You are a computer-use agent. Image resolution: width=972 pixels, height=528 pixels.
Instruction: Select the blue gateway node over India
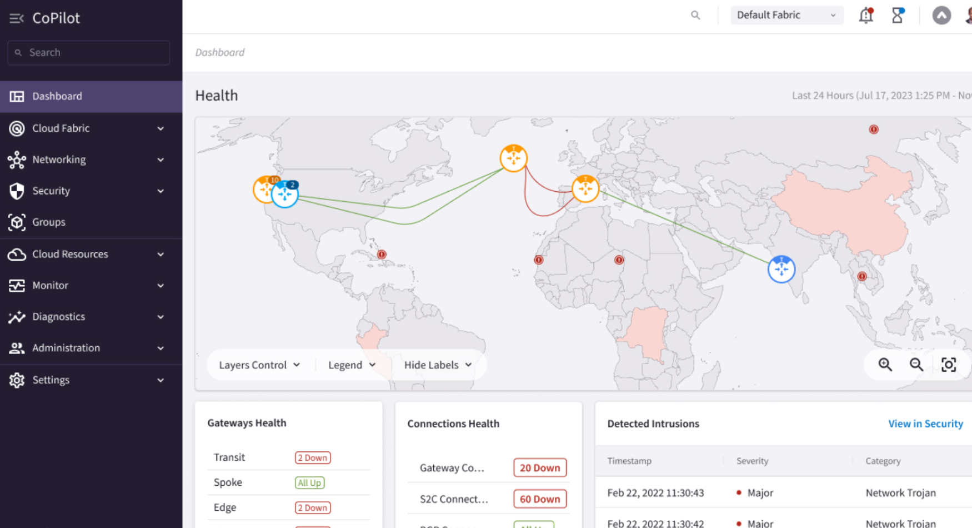tap(781, 270)
